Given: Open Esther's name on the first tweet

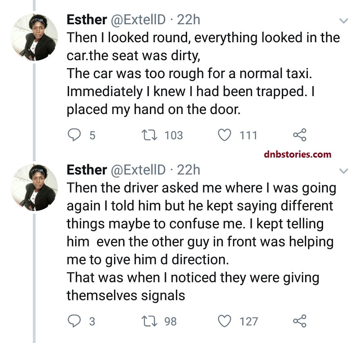Looking at the screenshot, I should (87, 20).
